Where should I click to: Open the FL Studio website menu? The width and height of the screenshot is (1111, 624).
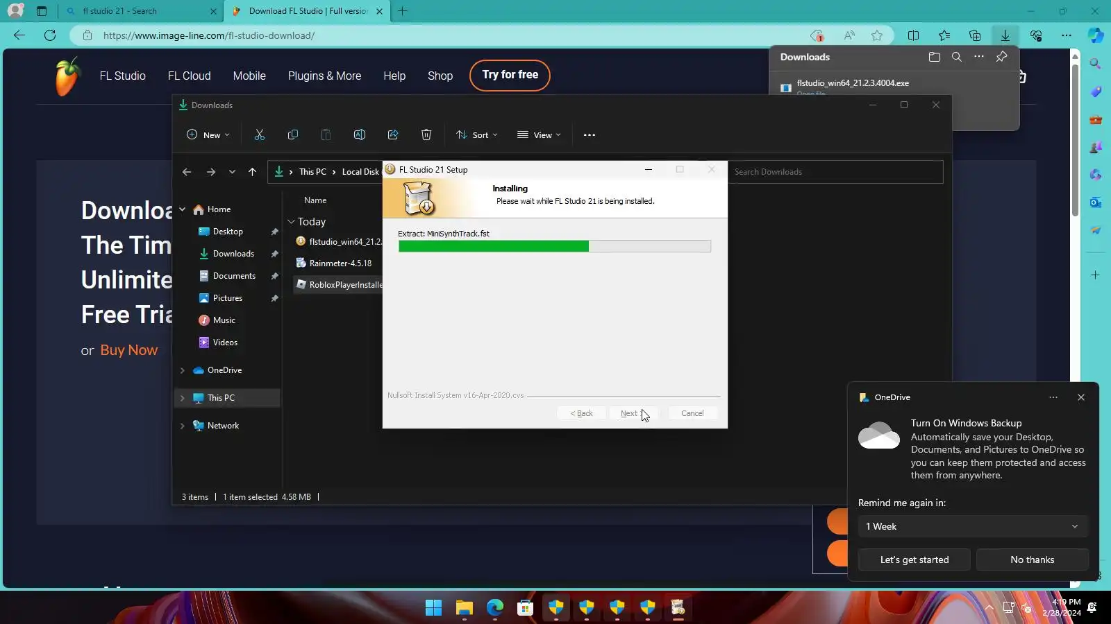click(122, 76)
